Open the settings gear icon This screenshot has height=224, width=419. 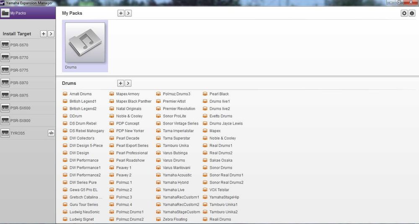pyautogui.click(x=404, y=13)
